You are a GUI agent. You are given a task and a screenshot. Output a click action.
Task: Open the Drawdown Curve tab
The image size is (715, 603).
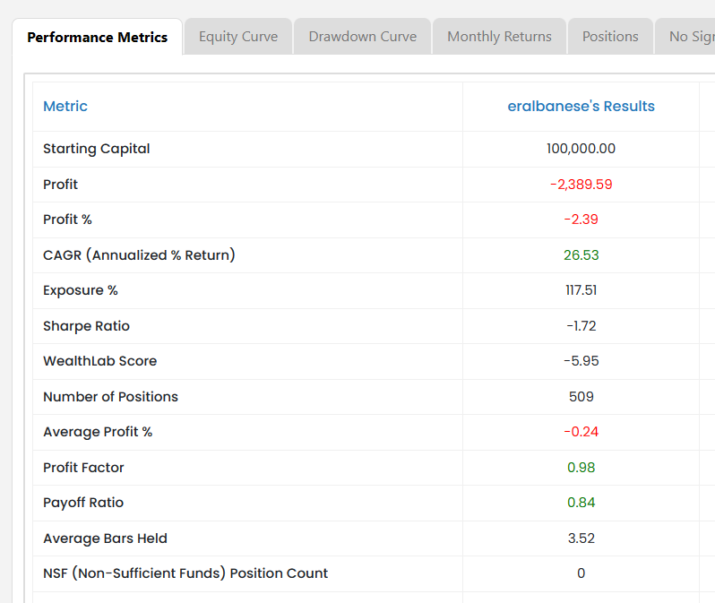(362, 37)
